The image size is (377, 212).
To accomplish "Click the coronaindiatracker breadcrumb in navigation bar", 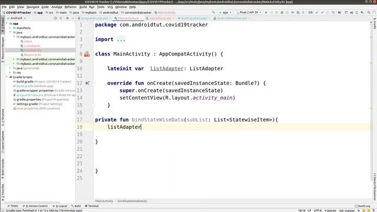I will (136, 12).
